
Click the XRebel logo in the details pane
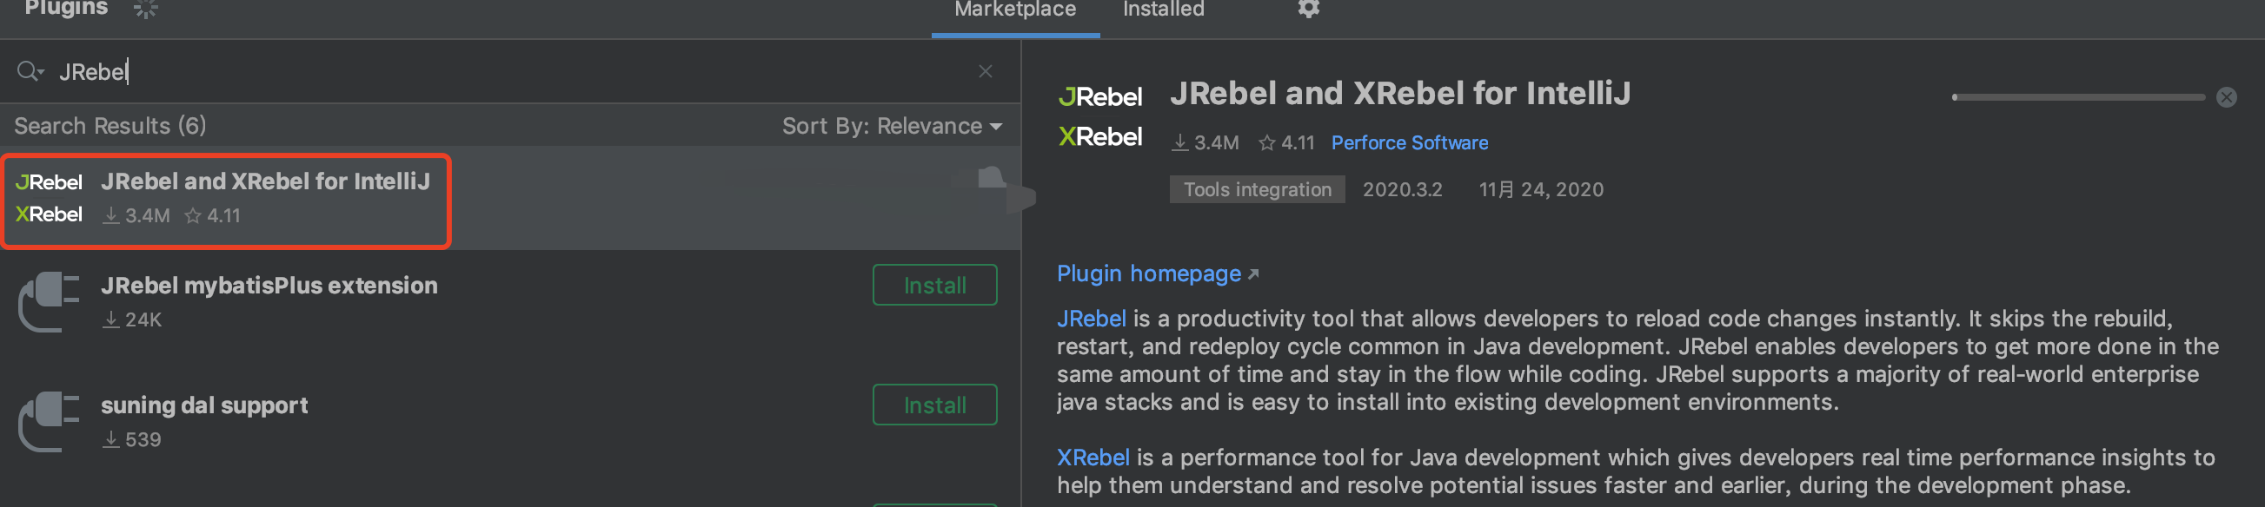pyautogui.click(x=1100, y=135)
